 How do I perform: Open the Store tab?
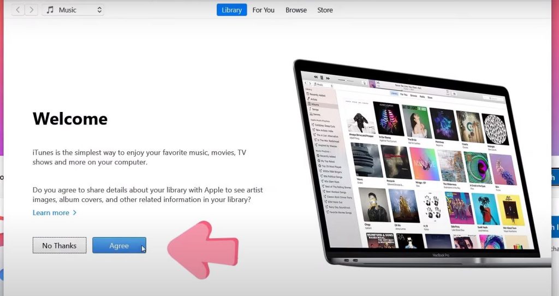coord(325,10)
